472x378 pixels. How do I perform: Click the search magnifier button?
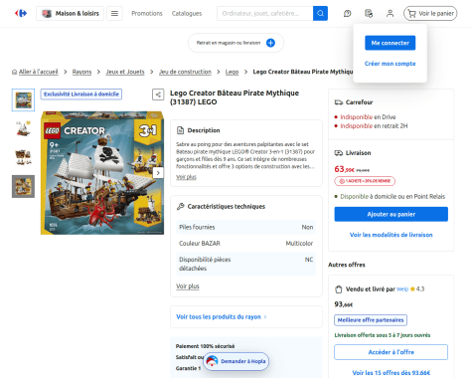[320, 13]
